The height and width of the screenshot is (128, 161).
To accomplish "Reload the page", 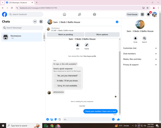I will click(x=12, y=8).
